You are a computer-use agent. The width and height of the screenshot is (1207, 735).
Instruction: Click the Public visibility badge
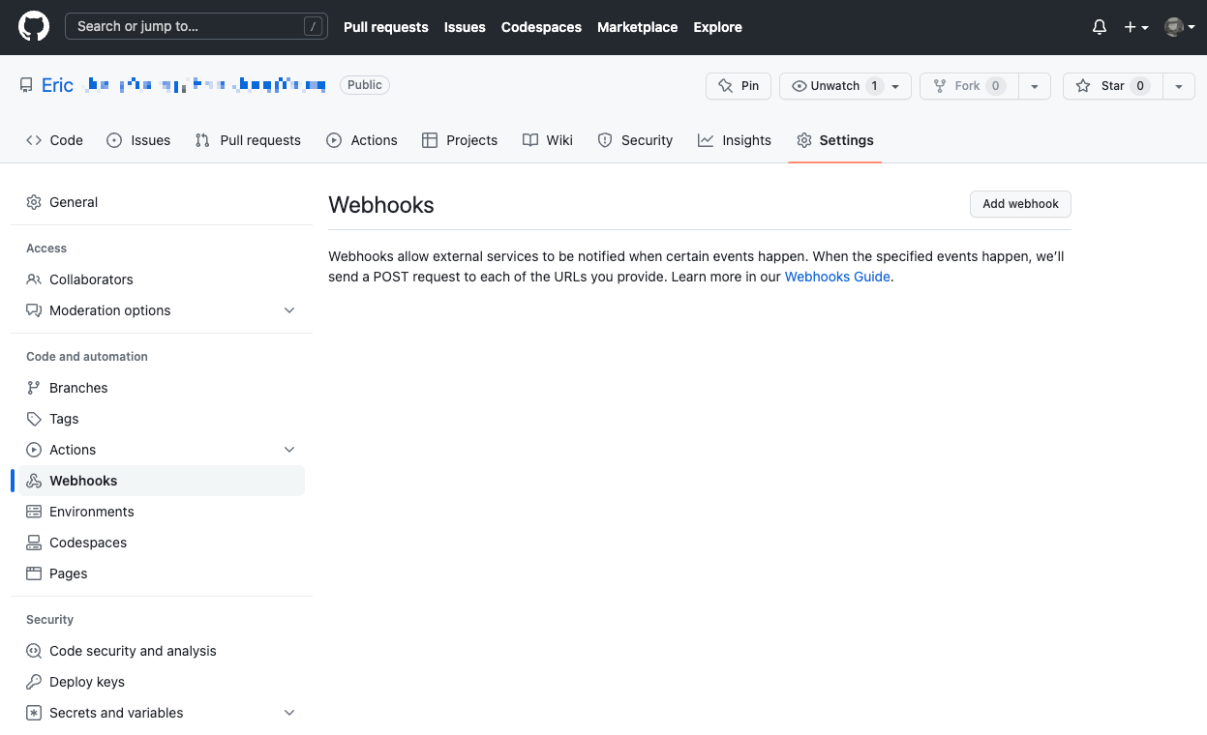click(365, 85)
